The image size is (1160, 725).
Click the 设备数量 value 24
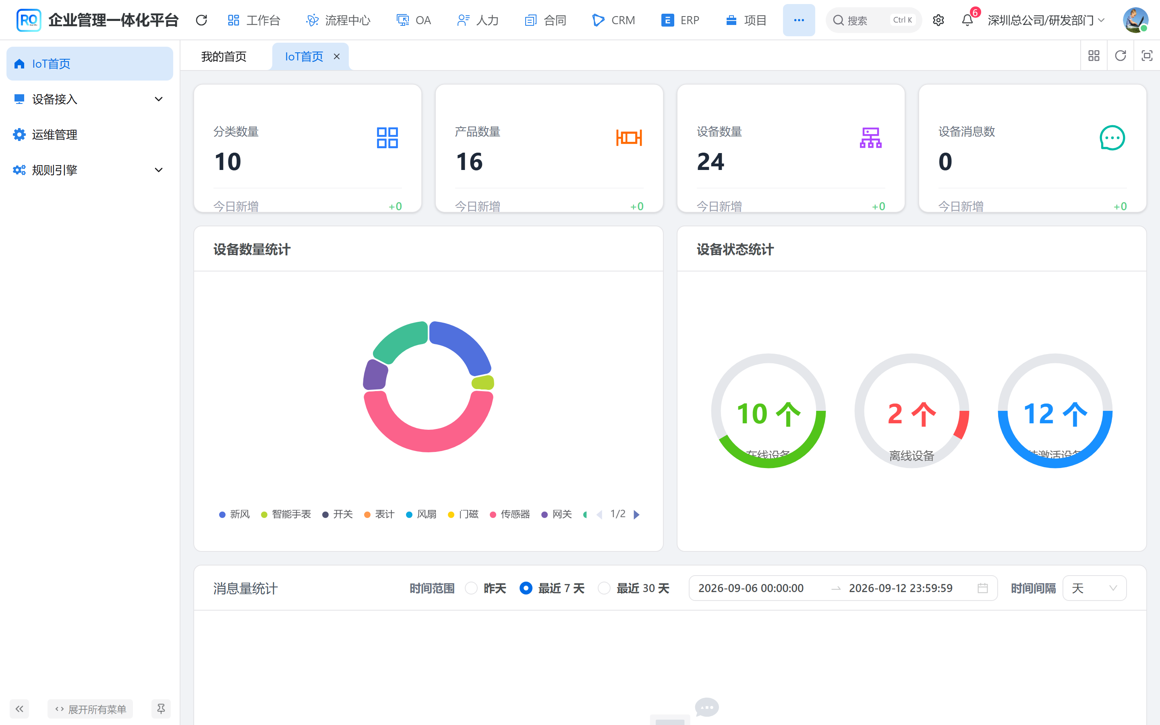(711, 162)
